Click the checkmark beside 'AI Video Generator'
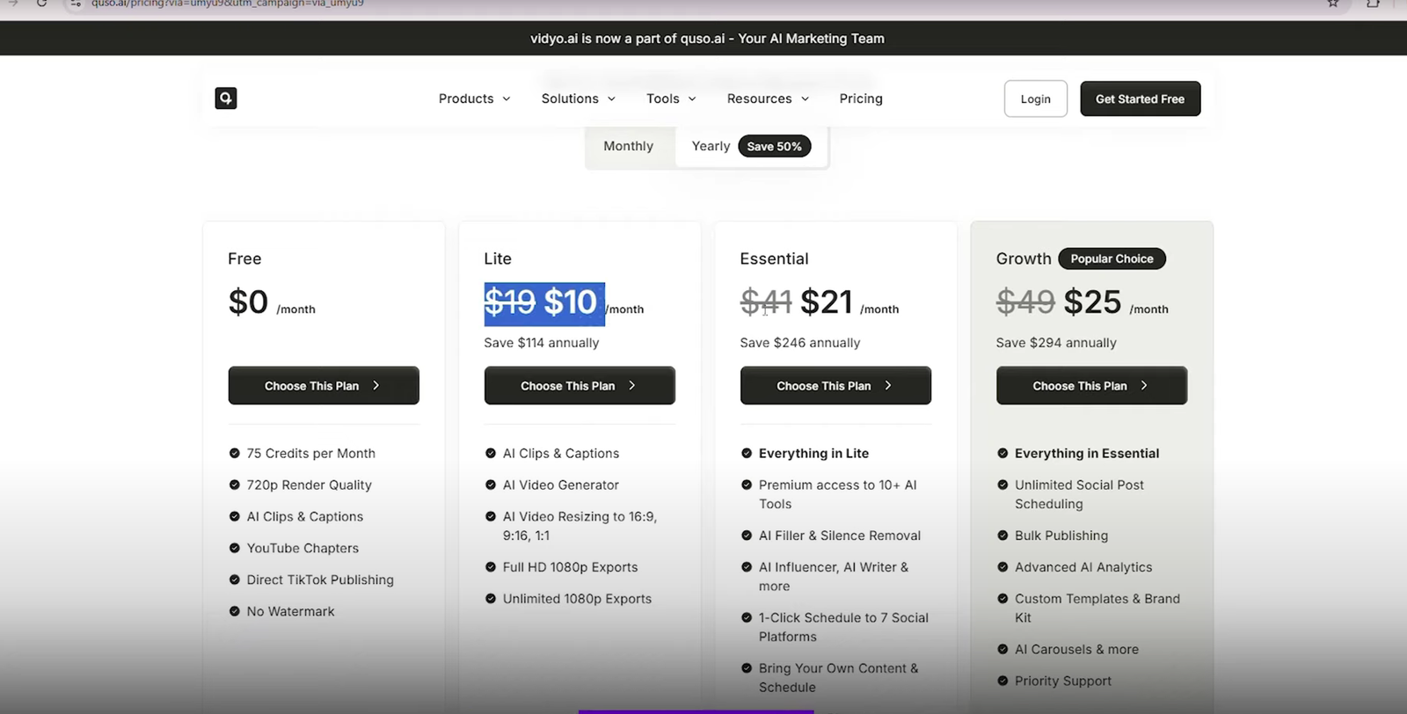The width and height of the screenshot is (1407, 714). (491, 485)
